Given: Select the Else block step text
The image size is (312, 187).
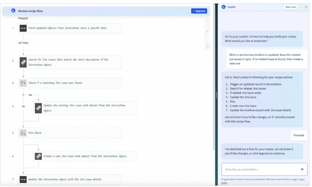Looking at the screenshot, I should pos(35,133).
